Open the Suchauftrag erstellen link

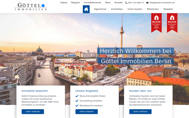[x=91, y=101]
